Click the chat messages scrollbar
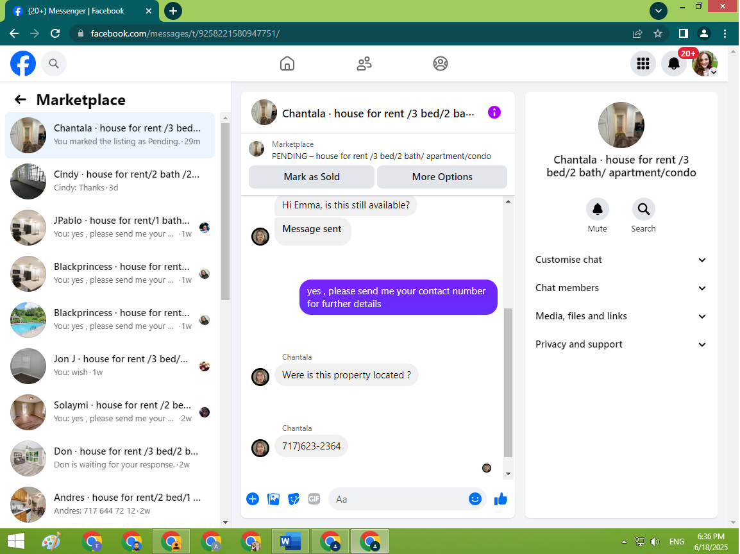 tap(508, 382)
